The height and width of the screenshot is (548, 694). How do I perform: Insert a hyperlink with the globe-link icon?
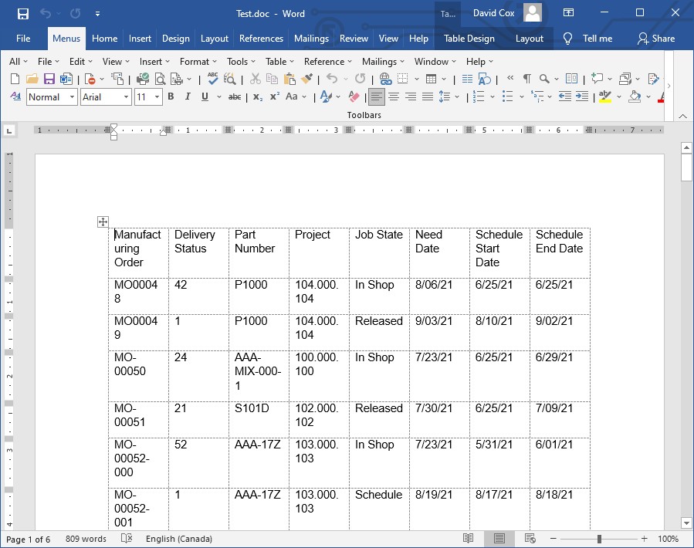coord(385,79)
